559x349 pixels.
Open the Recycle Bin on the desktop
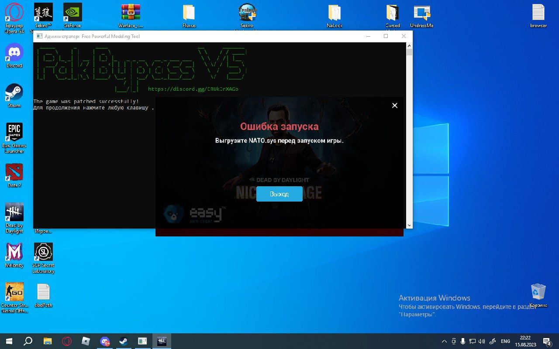click(538, 292)
